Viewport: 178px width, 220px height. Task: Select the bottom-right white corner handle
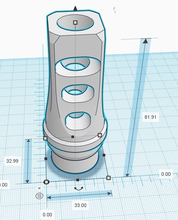pyautogui.click(x=109, y=178)
